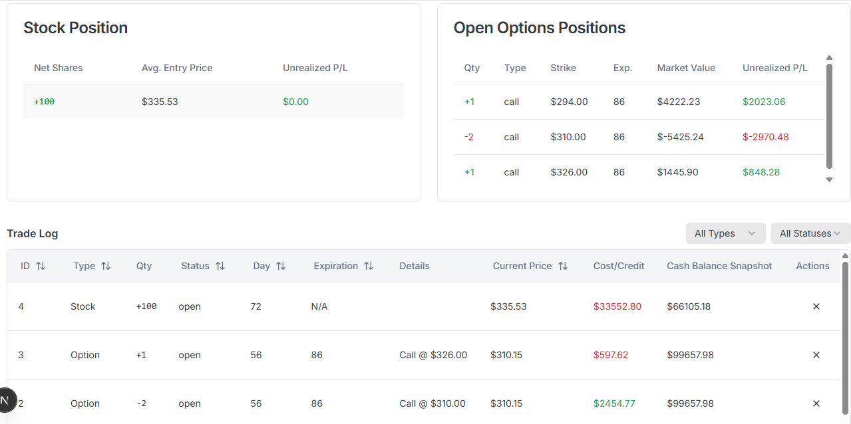Remove the Call @ $310.00 option trade
Viewport: 851px width, 424px height.
coord(816,403)
